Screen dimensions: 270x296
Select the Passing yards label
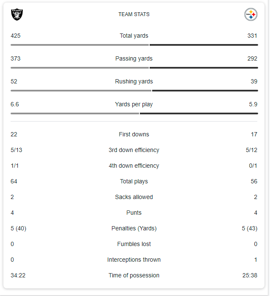pos(134,59)
